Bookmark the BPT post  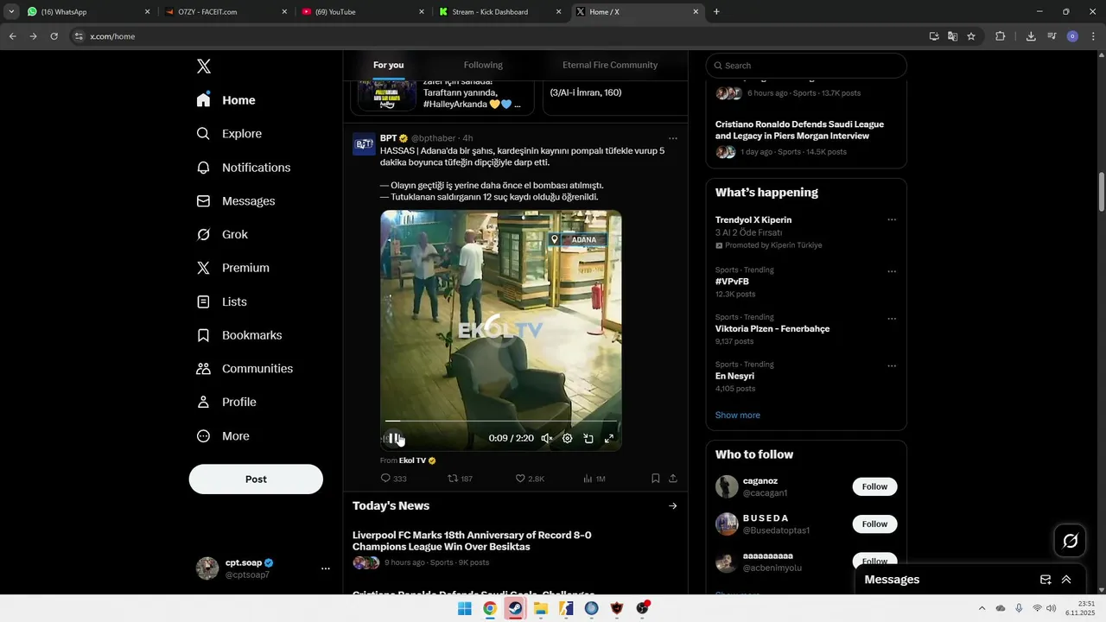[656, 479]
